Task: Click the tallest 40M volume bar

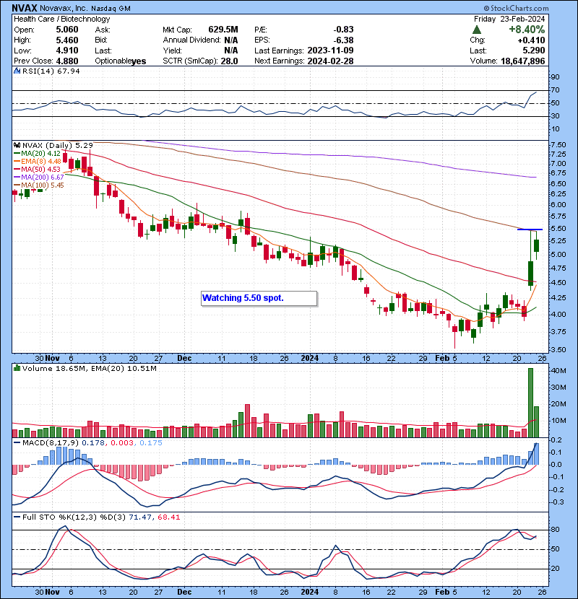Action: 530,403
